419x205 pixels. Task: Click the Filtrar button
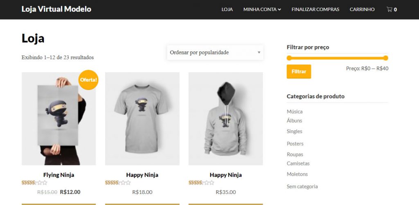tap(299, 71)
